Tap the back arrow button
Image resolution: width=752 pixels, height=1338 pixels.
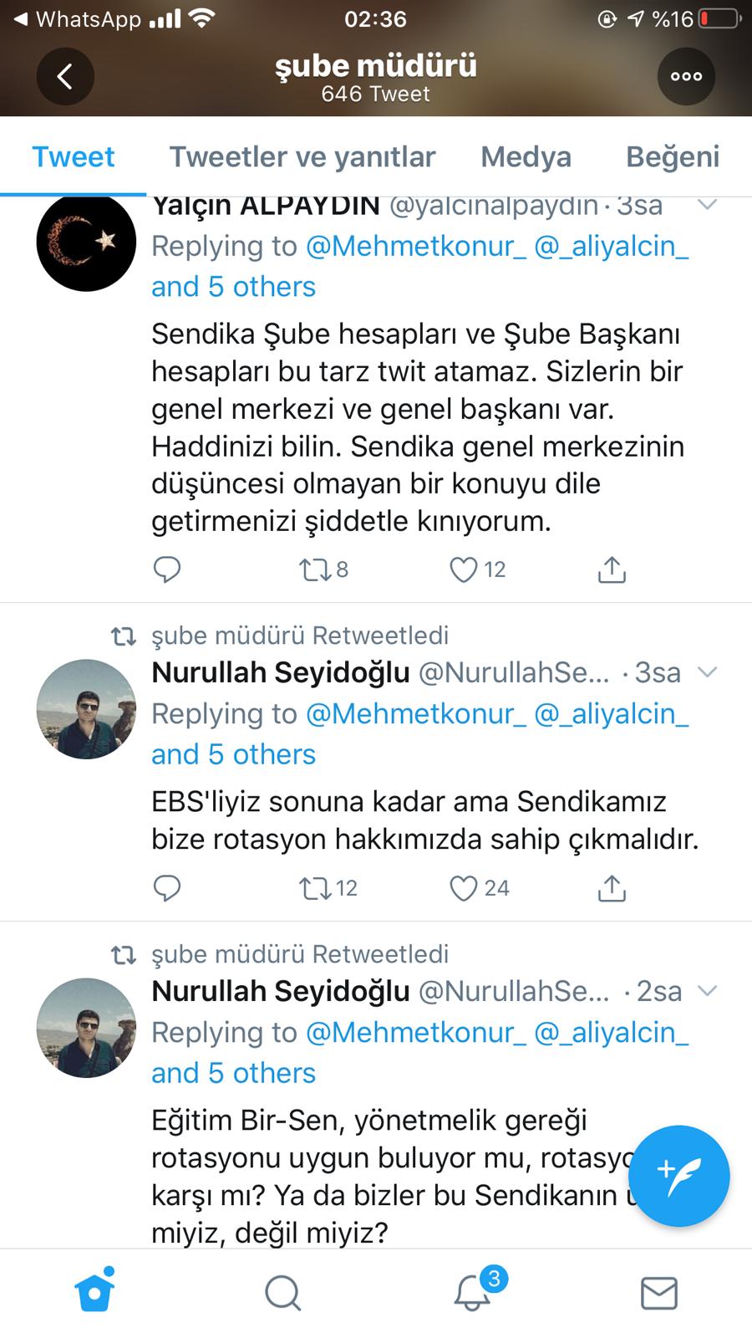tap(64, 77)
